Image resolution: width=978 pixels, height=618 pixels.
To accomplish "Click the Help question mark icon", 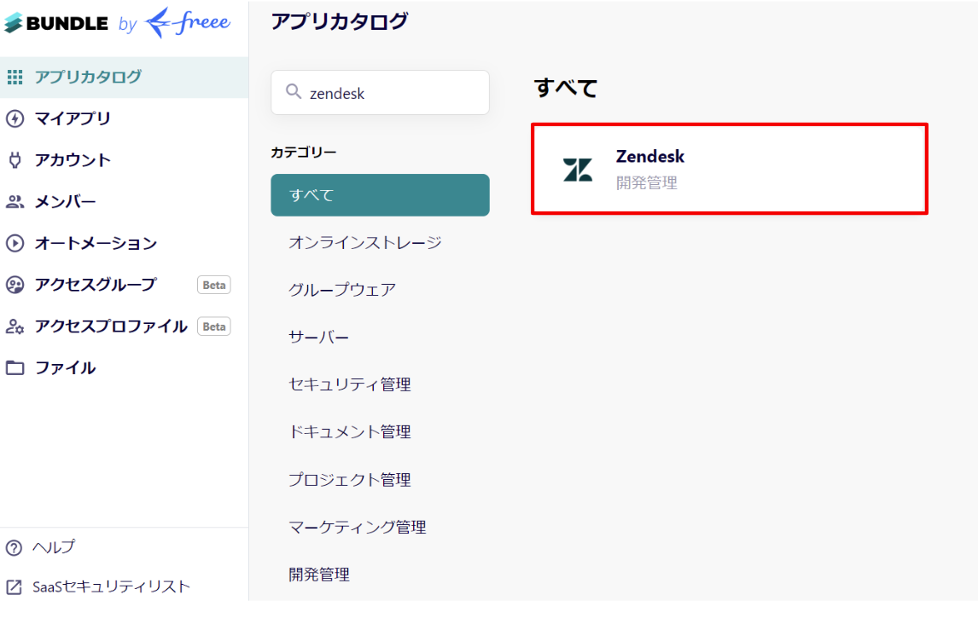I will tap(14, 547).
